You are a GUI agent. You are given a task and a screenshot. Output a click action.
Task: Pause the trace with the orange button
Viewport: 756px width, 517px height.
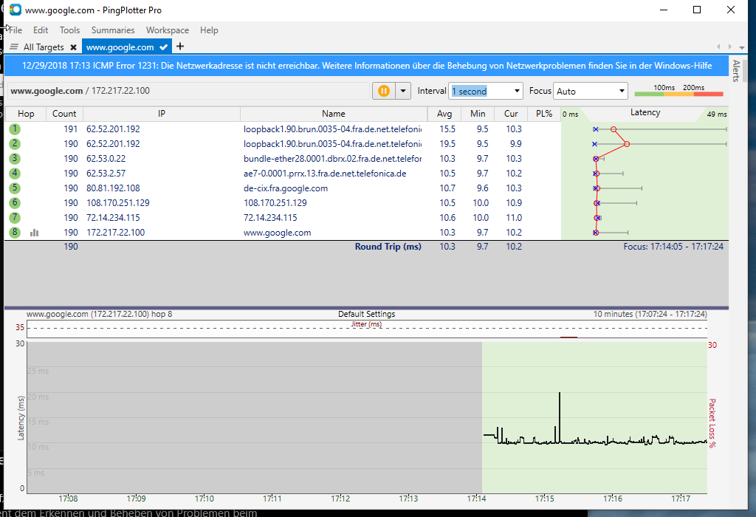click(384, 91)
